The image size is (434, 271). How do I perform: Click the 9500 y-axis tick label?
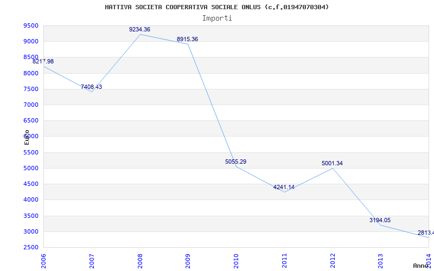(31, 25)
